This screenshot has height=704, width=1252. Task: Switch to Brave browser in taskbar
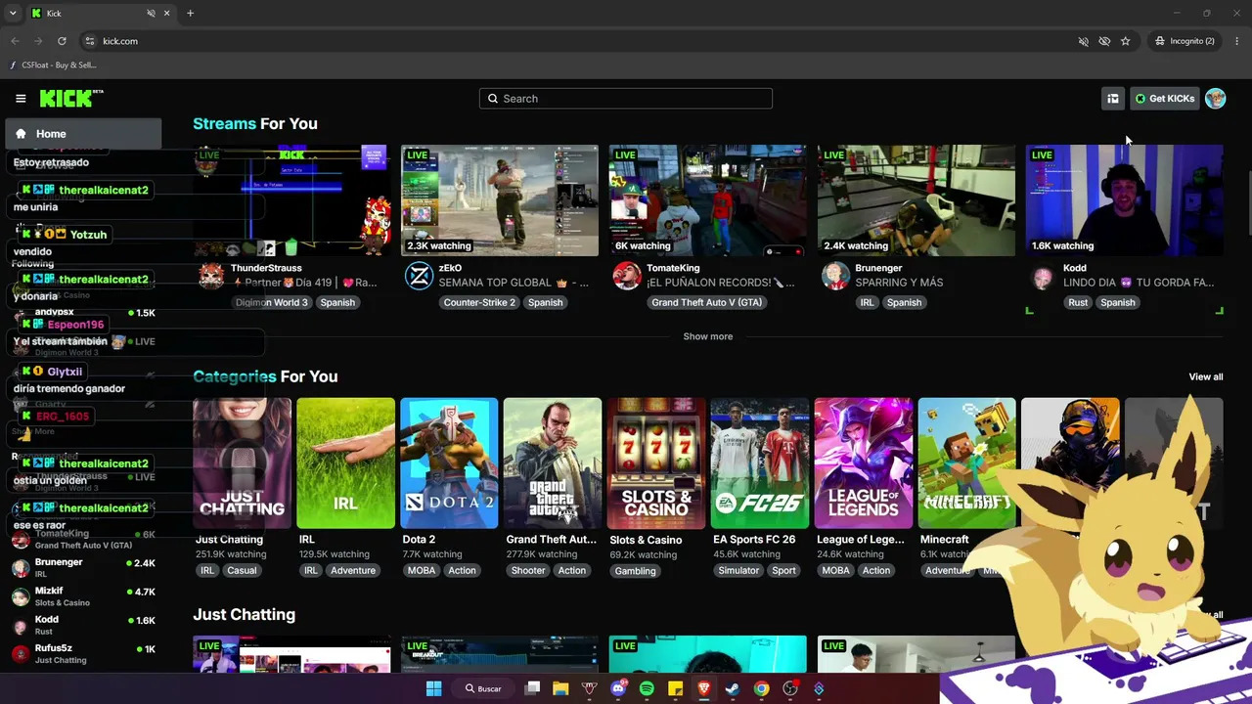pyautogui.click(x=704, y=688)
